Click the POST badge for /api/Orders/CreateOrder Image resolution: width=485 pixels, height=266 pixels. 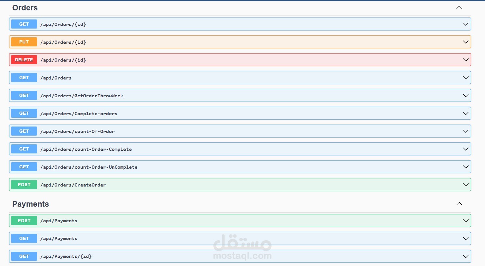tap(24, 184)
